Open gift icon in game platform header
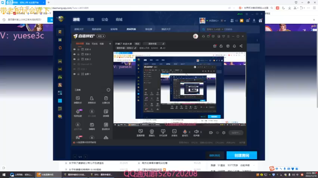This screenshot has width=318, height=178. click(x=260, y=21)
